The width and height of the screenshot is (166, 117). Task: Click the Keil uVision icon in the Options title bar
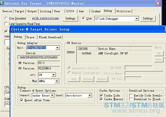click(2, 3)
